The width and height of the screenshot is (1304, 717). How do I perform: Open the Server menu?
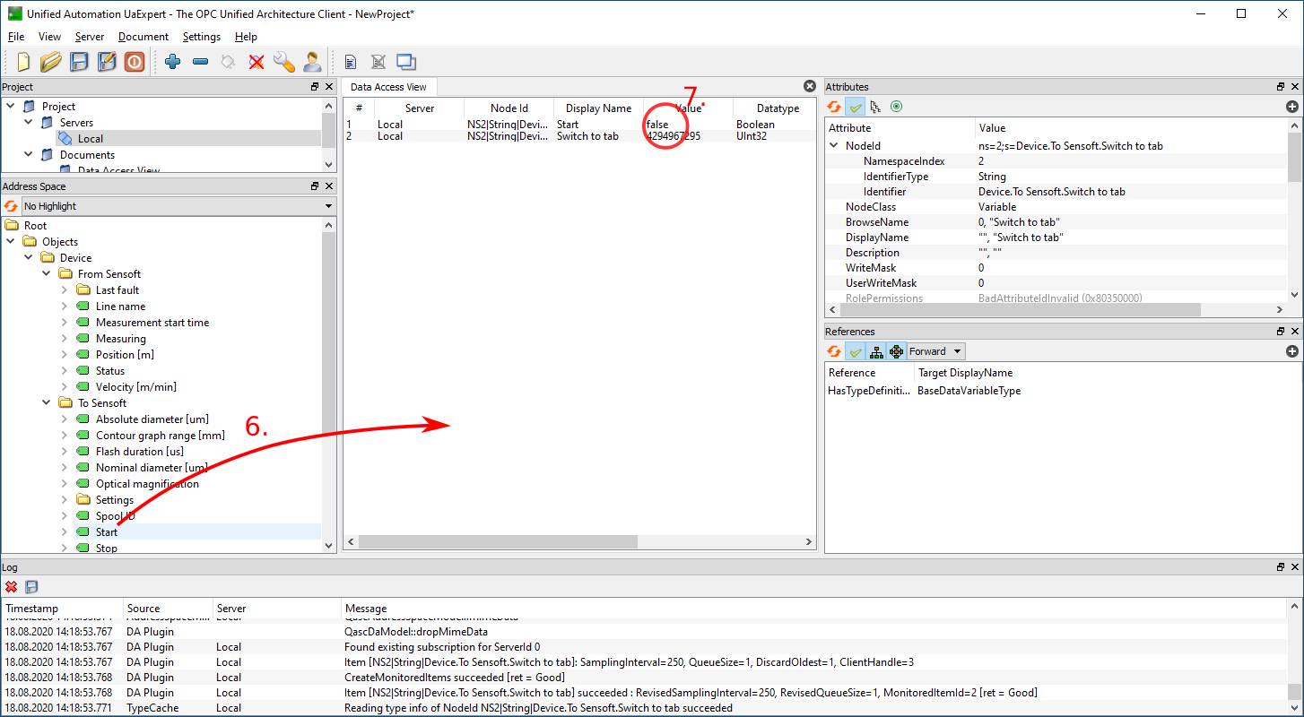click(x=90, y=37)
